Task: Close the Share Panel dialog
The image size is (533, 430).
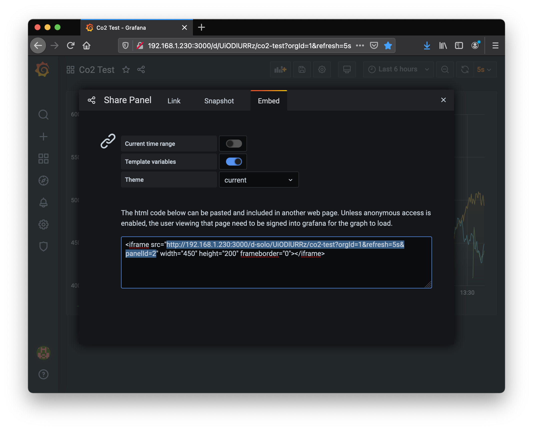Action: (x=443, y=100)
